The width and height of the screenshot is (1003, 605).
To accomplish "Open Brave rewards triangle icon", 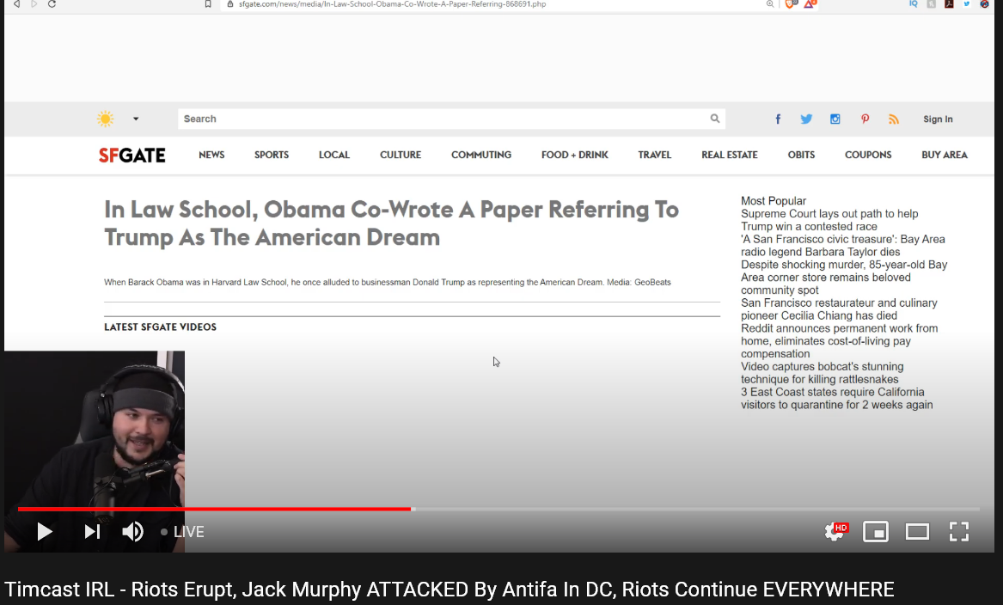I will click(x=810, y=3).
